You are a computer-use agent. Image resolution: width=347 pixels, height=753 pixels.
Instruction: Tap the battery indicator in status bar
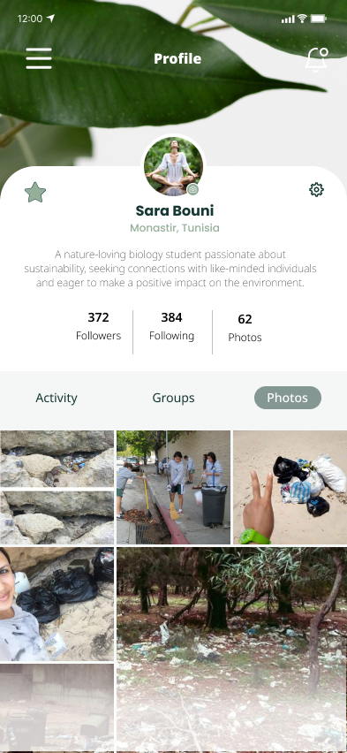[x=319, y=19]
